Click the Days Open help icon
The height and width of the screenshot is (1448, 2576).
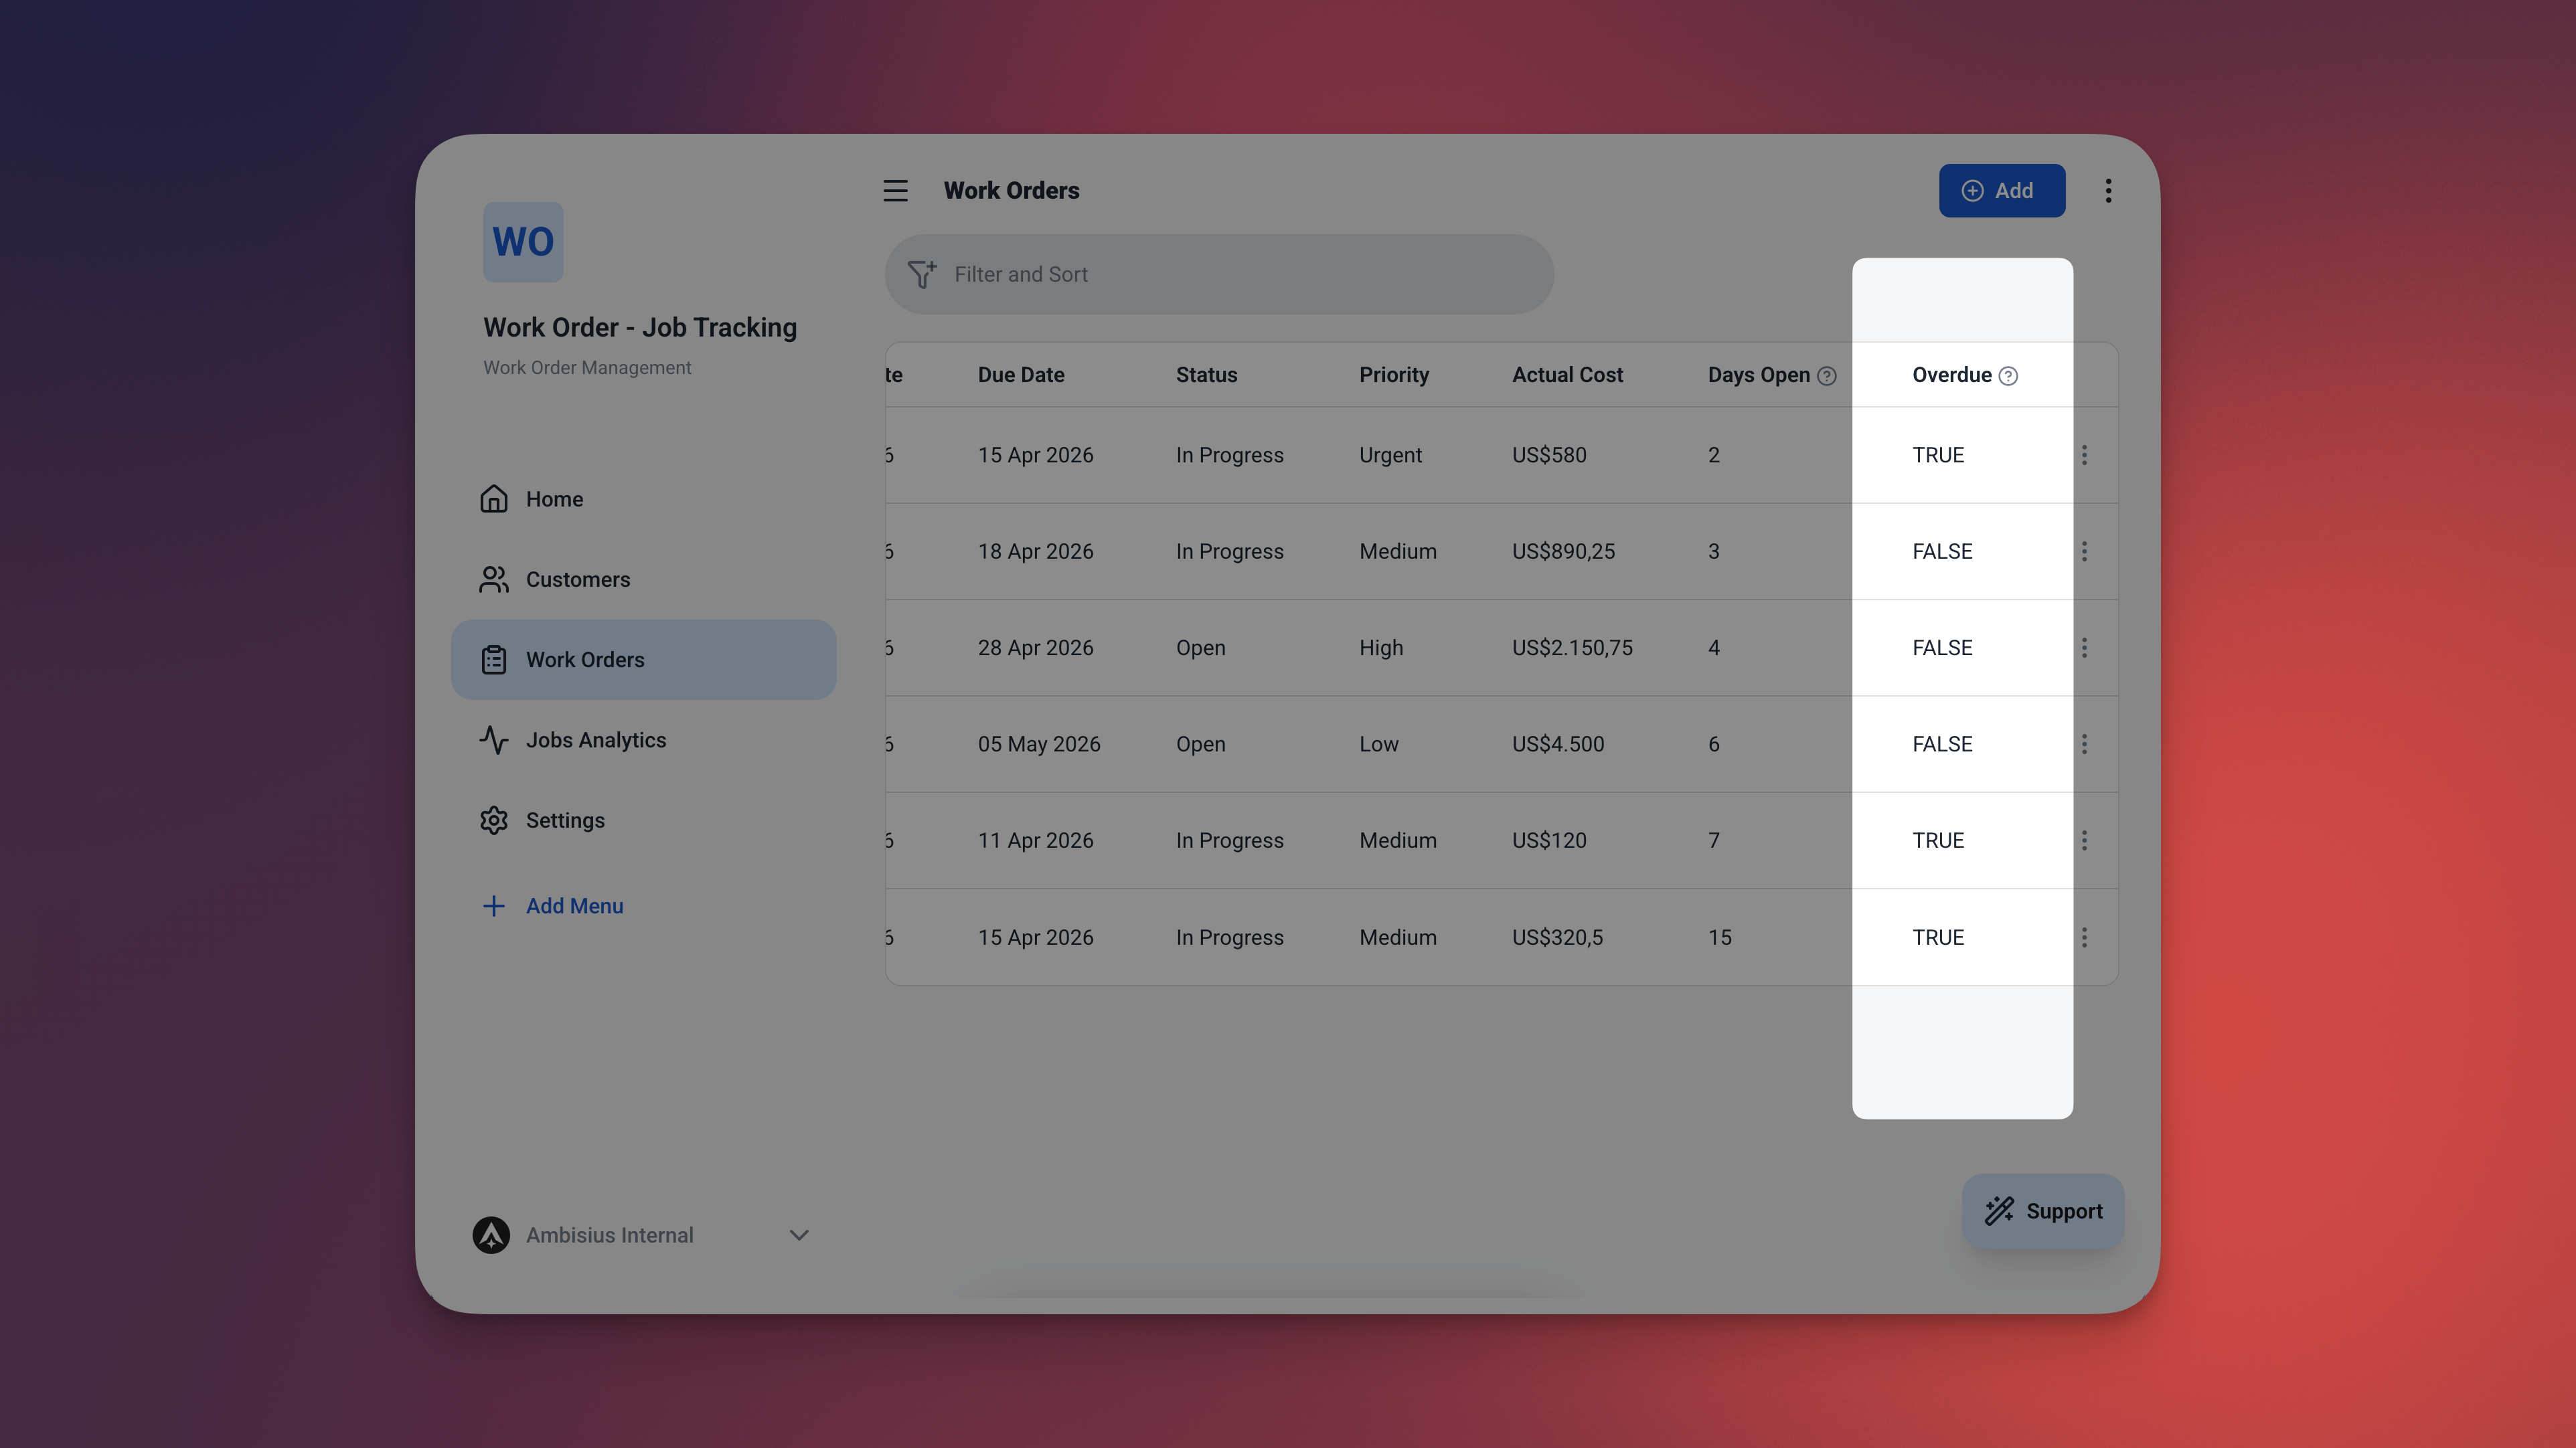pyautogui.click(x=1827, y=376)
